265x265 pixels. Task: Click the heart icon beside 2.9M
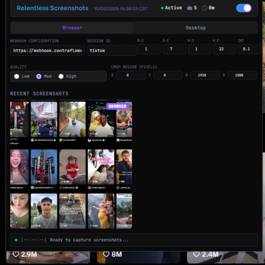(15, 254)
